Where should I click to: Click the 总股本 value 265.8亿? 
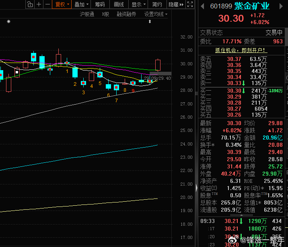coord(231,202)
